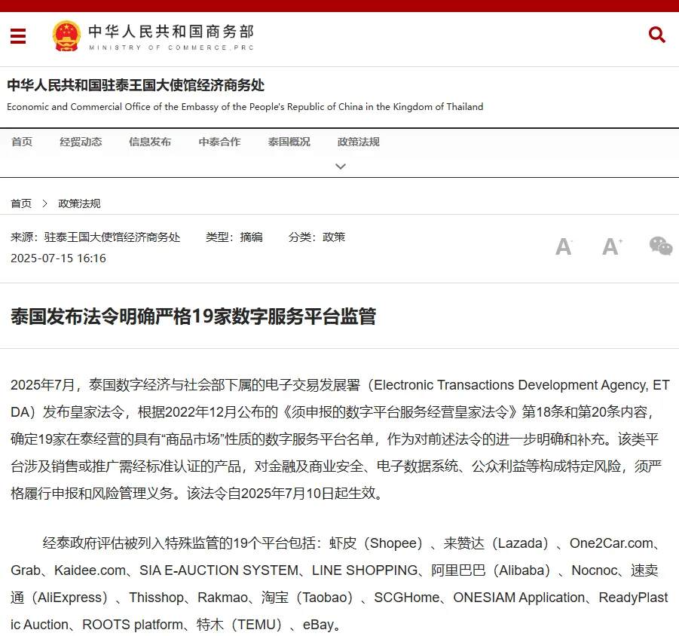Click the 分类：政策 label

coord(317,237)
